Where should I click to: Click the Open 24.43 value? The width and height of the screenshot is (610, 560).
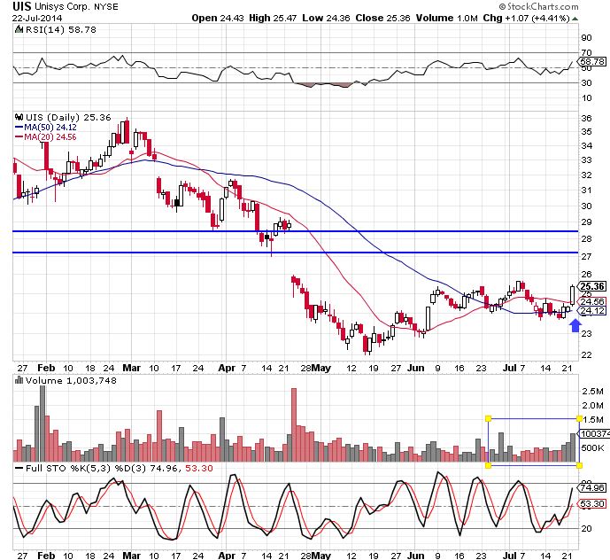(x=218, y=18)
